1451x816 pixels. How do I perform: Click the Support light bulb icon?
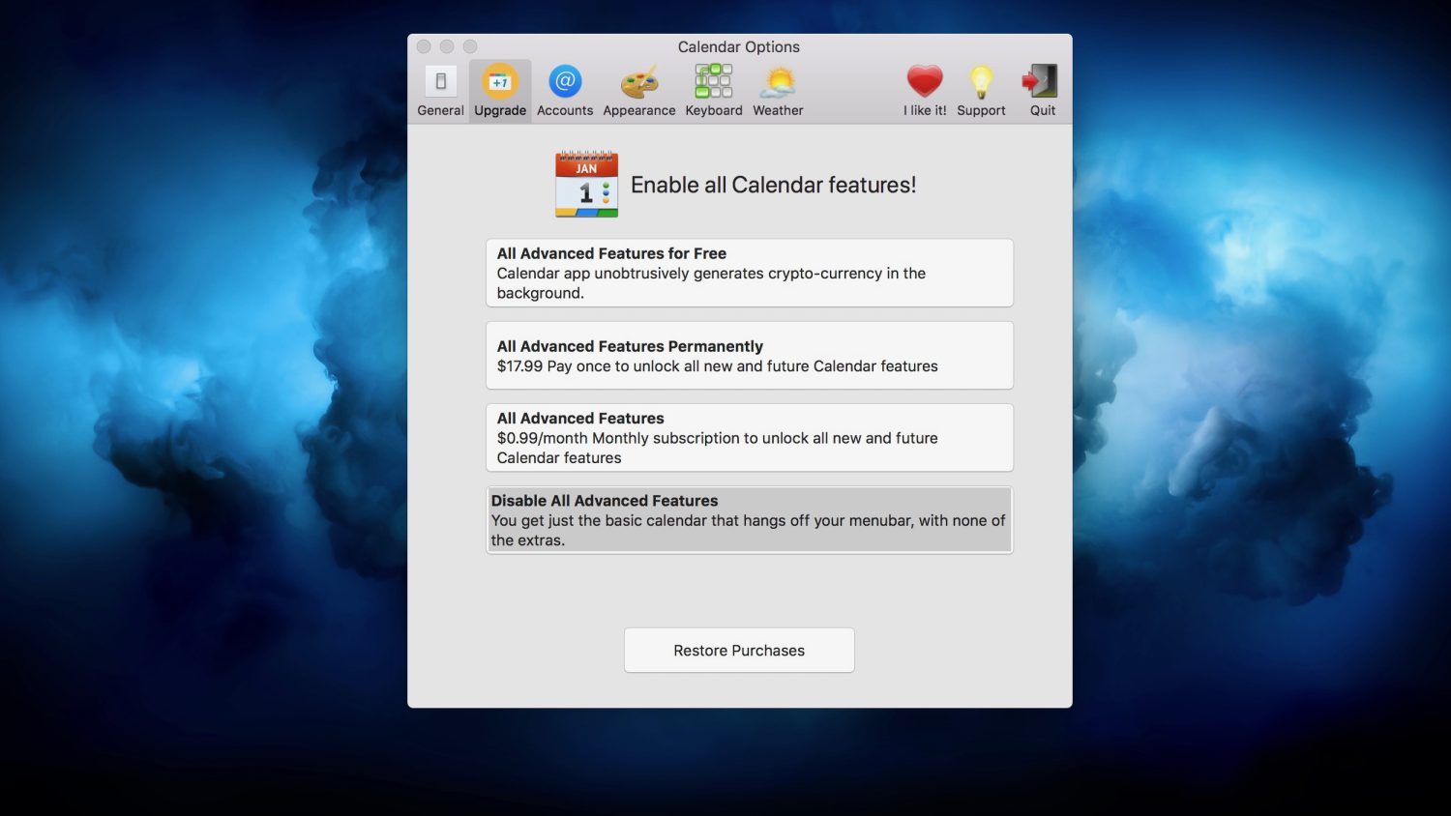(981, 82)
